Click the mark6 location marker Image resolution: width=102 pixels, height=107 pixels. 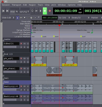click(x=42, y=36)
